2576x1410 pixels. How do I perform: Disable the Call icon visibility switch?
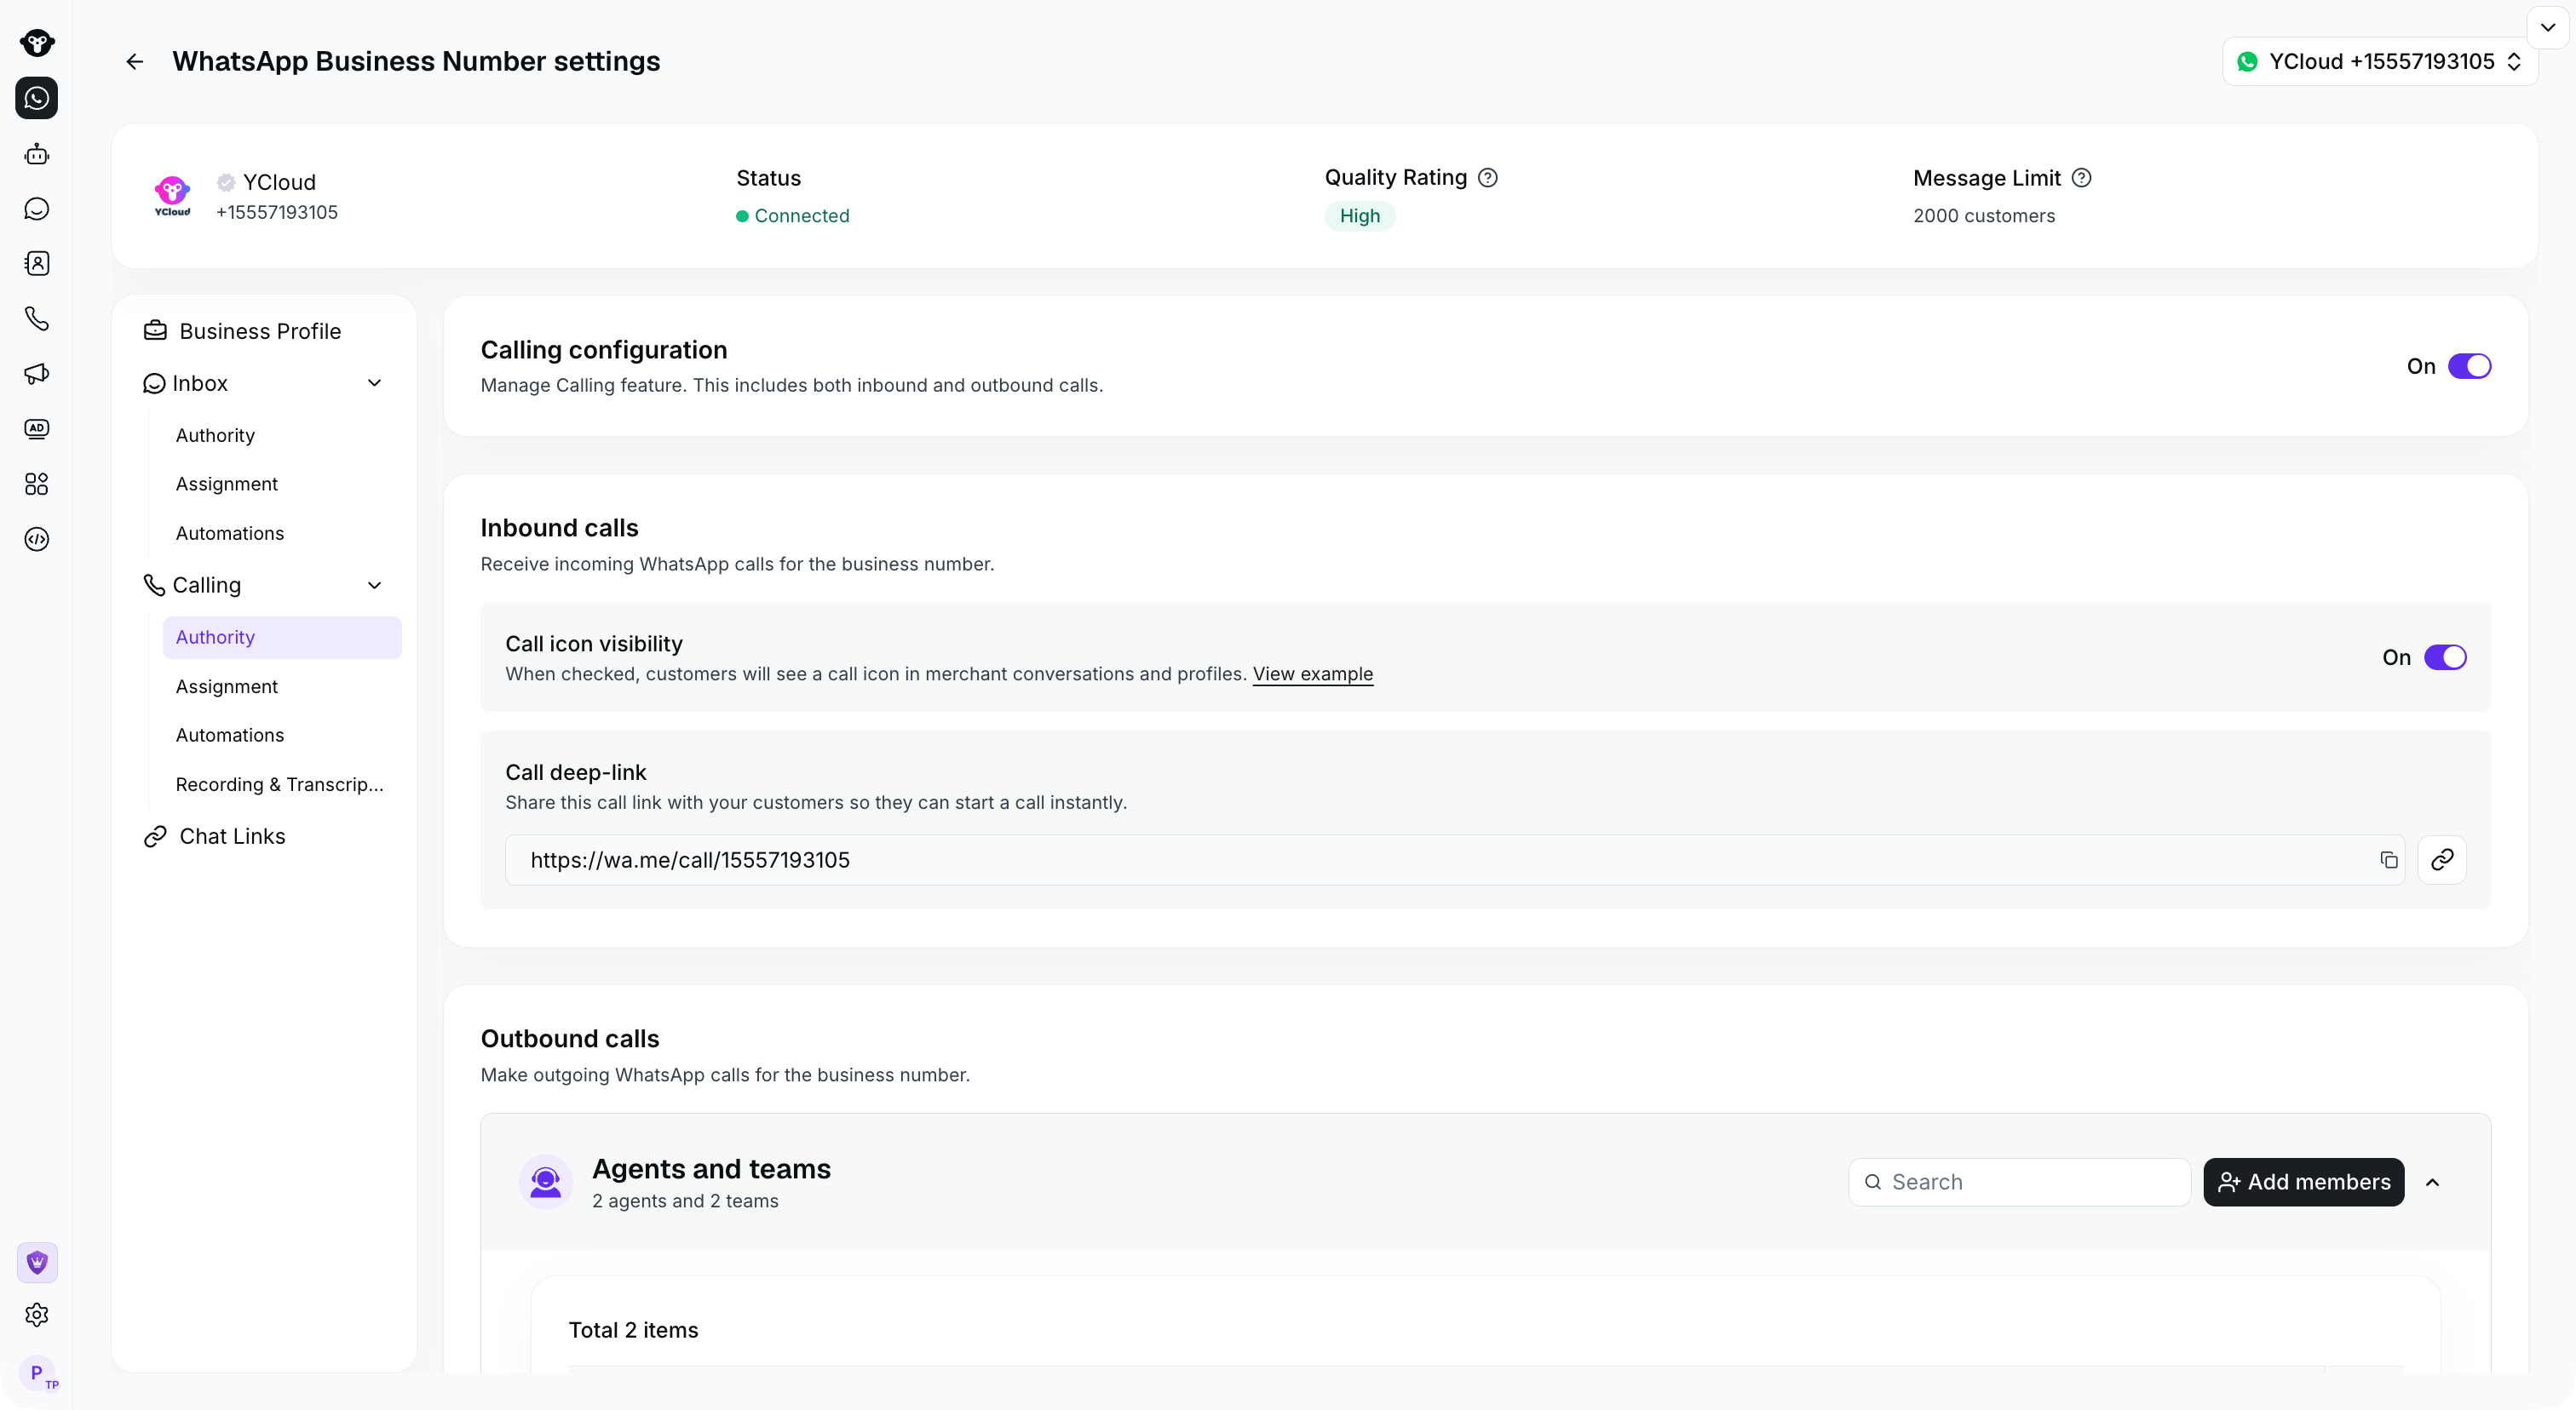(2445, 657)
